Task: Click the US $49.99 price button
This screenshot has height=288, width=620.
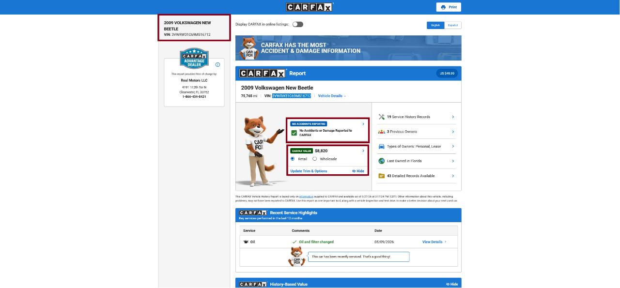Action: (x=447, y=74)
